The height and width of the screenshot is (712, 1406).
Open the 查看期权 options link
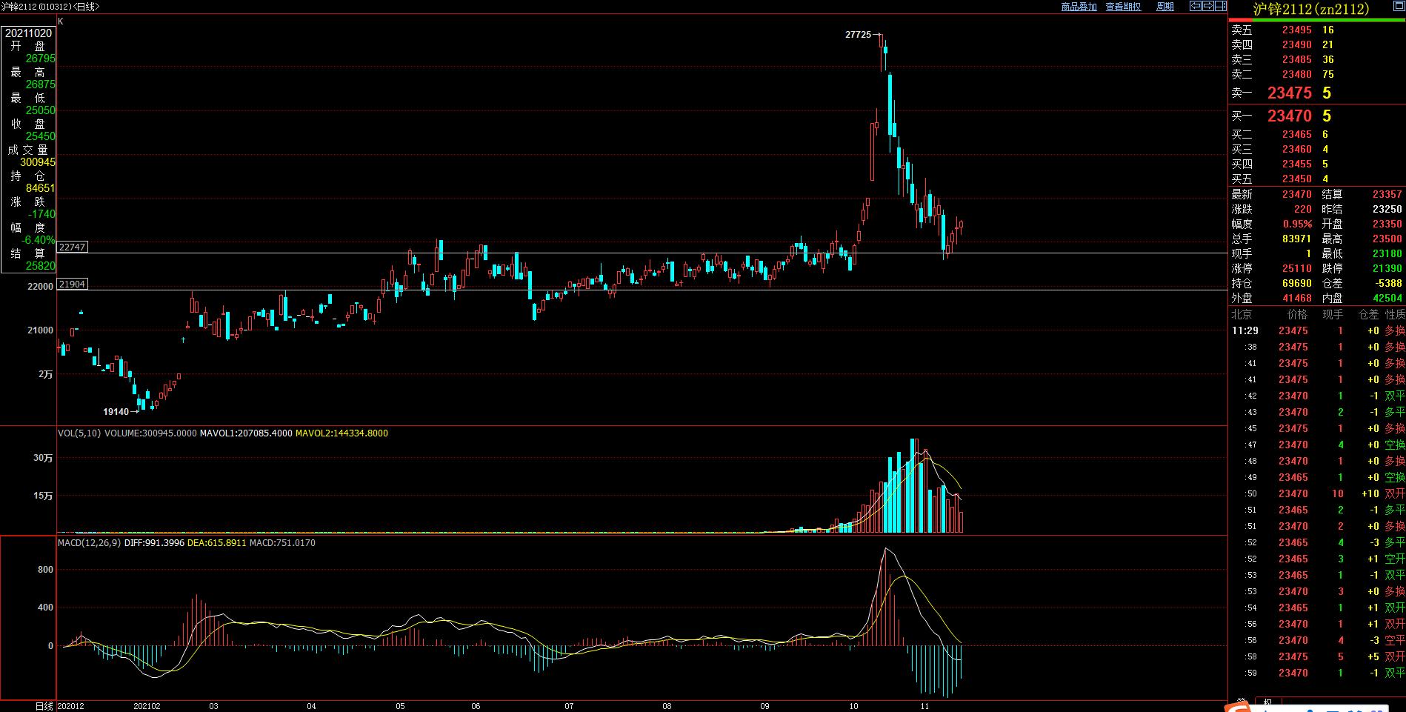(x=1123, y=7)
